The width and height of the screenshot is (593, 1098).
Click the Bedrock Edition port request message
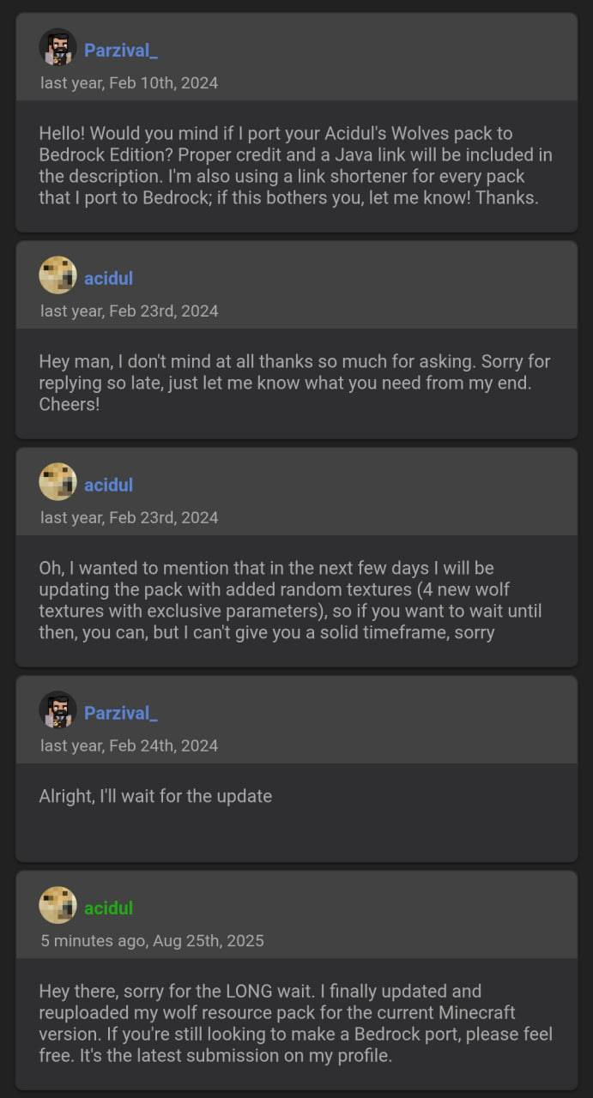pyautogui.click(x=295, y=166)
